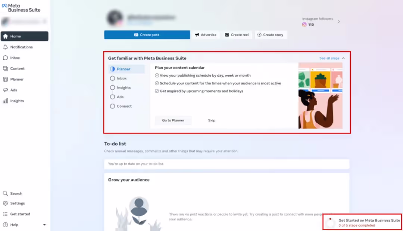Skip the Planner onboarding step

tap(212, 120)
